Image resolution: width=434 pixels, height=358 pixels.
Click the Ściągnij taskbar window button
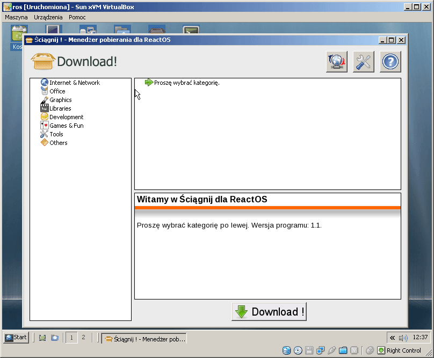point(144,339)
